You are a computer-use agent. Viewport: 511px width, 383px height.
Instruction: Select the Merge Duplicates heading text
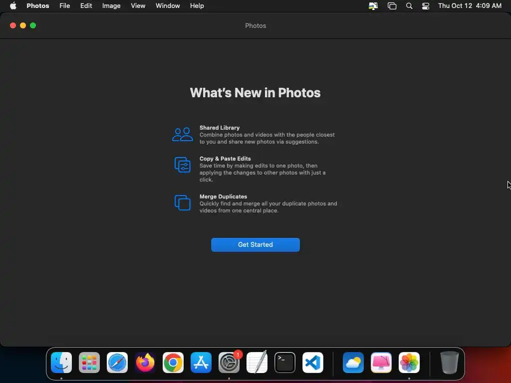(223, 196)
